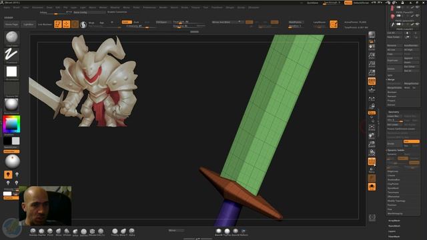Toggle the orange PolyFrame line fill button
427x240 pixels.
click(372, 161)
